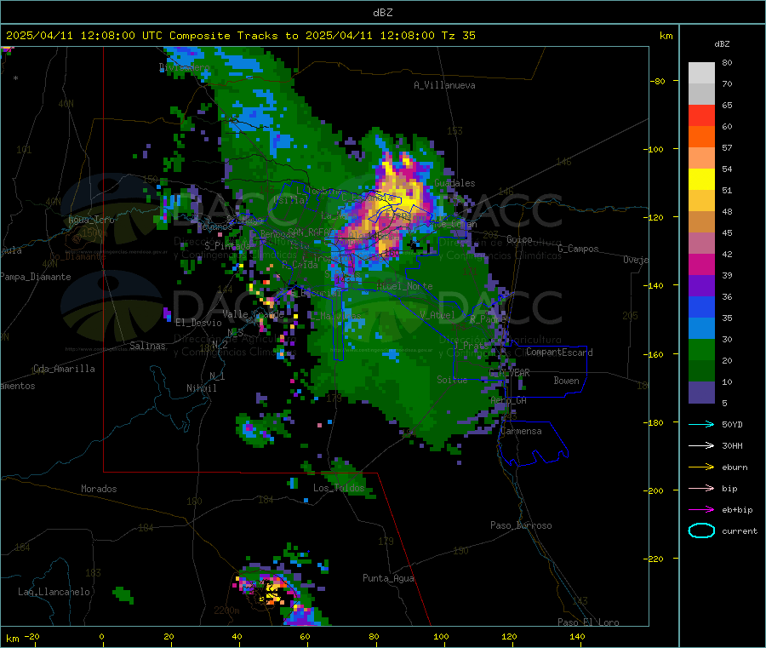This screenshot has width=766, height=648.
Task: Select the royal blue 35-36 dBZ swatch
Action: pos(701,307)
